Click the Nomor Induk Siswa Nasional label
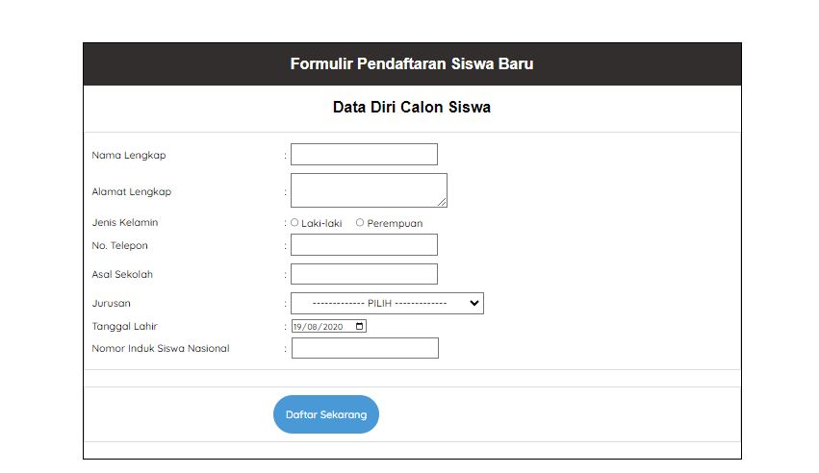Viewport: 819px width, 473px height. [x=161, y=349]
